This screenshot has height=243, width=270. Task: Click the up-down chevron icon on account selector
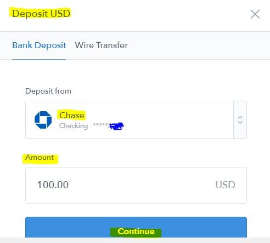[x=240, y=120]
